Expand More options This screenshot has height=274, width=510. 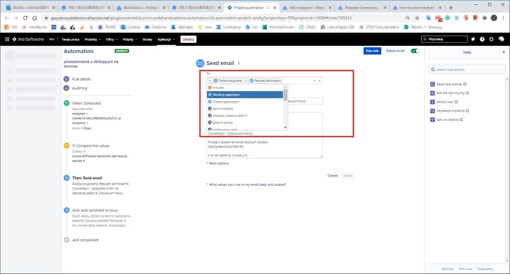[x=218, y=163]
